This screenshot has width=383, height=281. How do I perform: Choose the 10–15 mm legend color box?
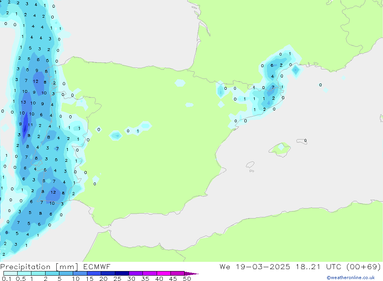pos(80,273)
